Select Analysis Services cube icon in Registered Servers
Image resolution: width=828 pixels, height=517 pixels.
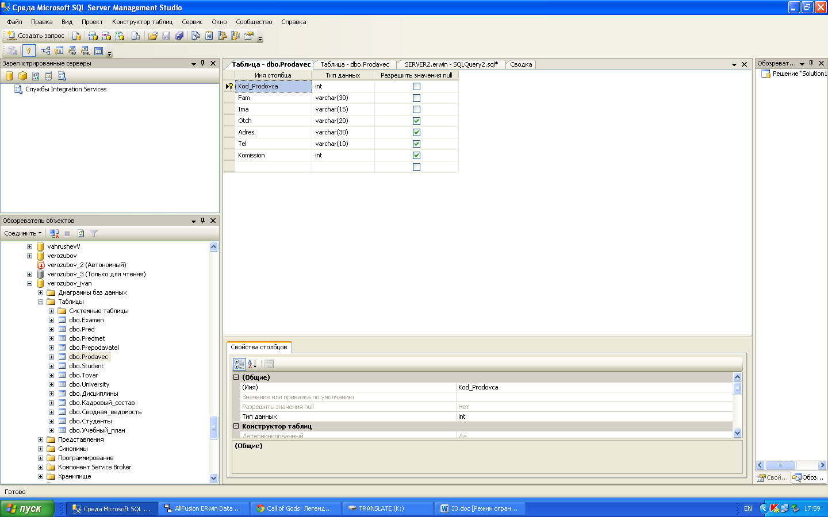pyautogui.click(x=22, y=76)
